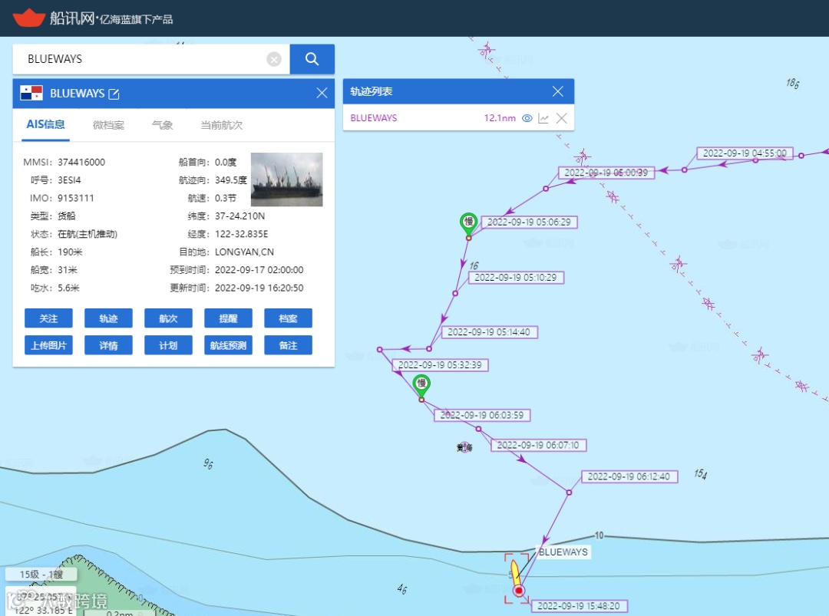The image size is (829, 616).
Task: Click the 关注 button
Action: [x=48, y=318]
